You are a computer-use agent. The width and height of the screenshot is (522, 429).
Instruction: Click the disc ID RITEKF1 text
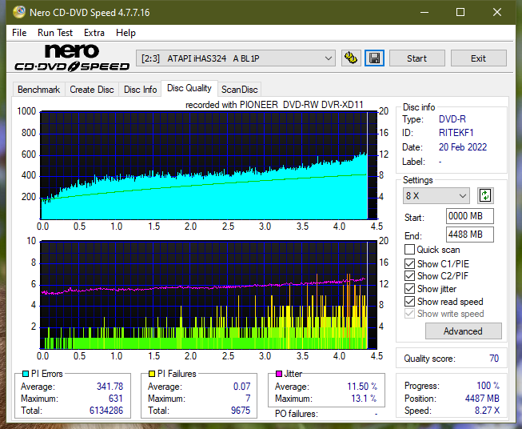[456, 133]
